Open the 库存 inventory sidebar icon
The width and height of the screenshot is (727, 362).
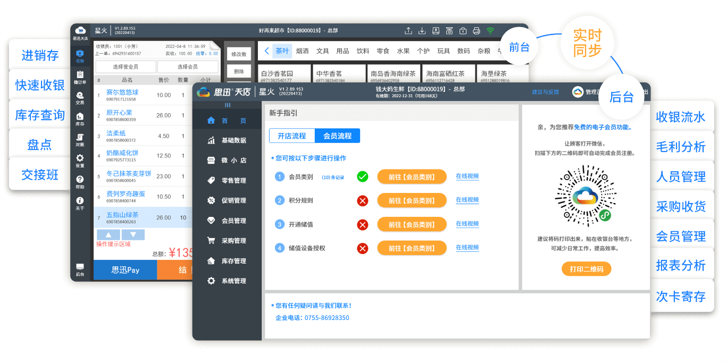80,119
